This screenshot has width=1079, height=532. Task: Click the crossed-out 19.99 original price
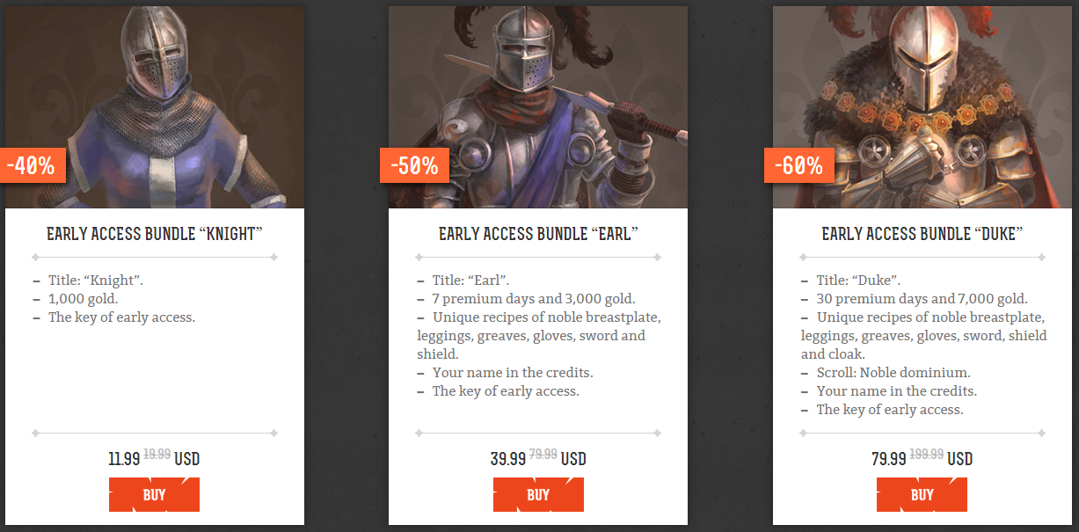[157, 455]
